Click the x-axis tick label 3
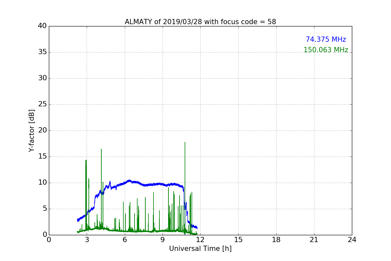The height and width of the screenshot is (261, 391). click(87, 240)
